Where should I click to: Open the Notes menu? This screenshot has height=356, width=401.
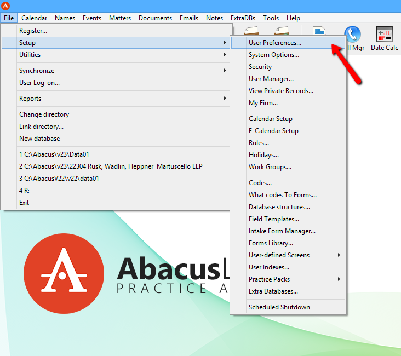coord(214,18)
